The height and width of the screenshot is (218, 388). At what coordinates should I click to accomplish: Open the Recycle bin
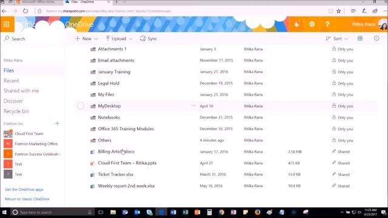coord(16,111)
